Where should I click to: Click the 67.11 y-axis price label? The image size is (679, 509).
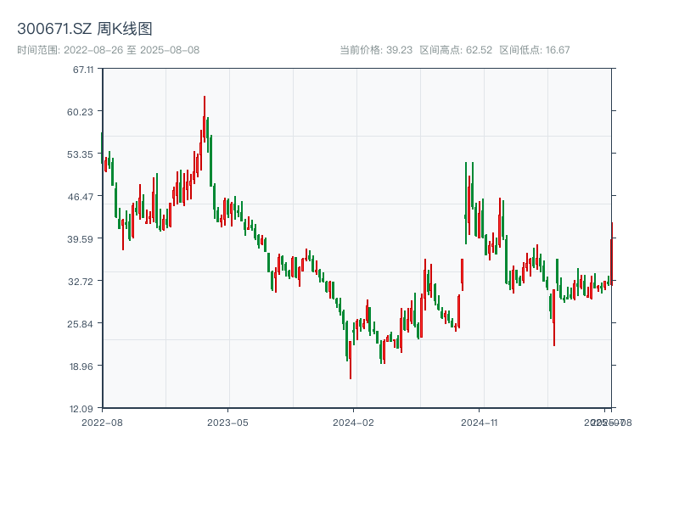(82, 70)
